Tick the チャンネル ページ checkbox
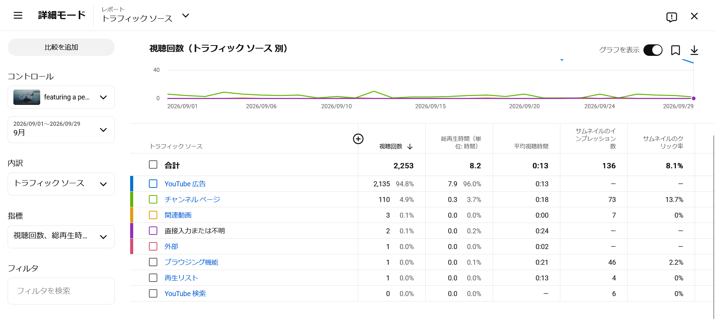Viewport: 715px width, 324px height. click(153, 199)
